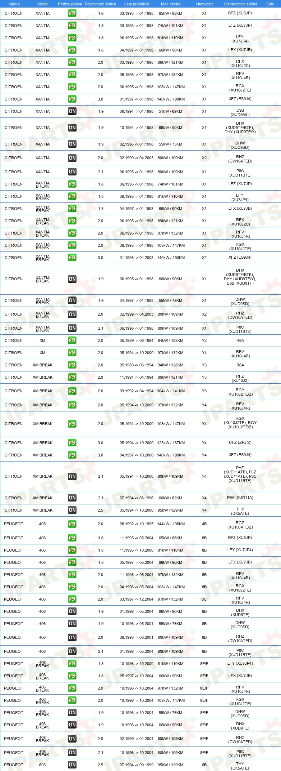Click body code '4B' cell
281x771 pixels.
tap(204, 524)
